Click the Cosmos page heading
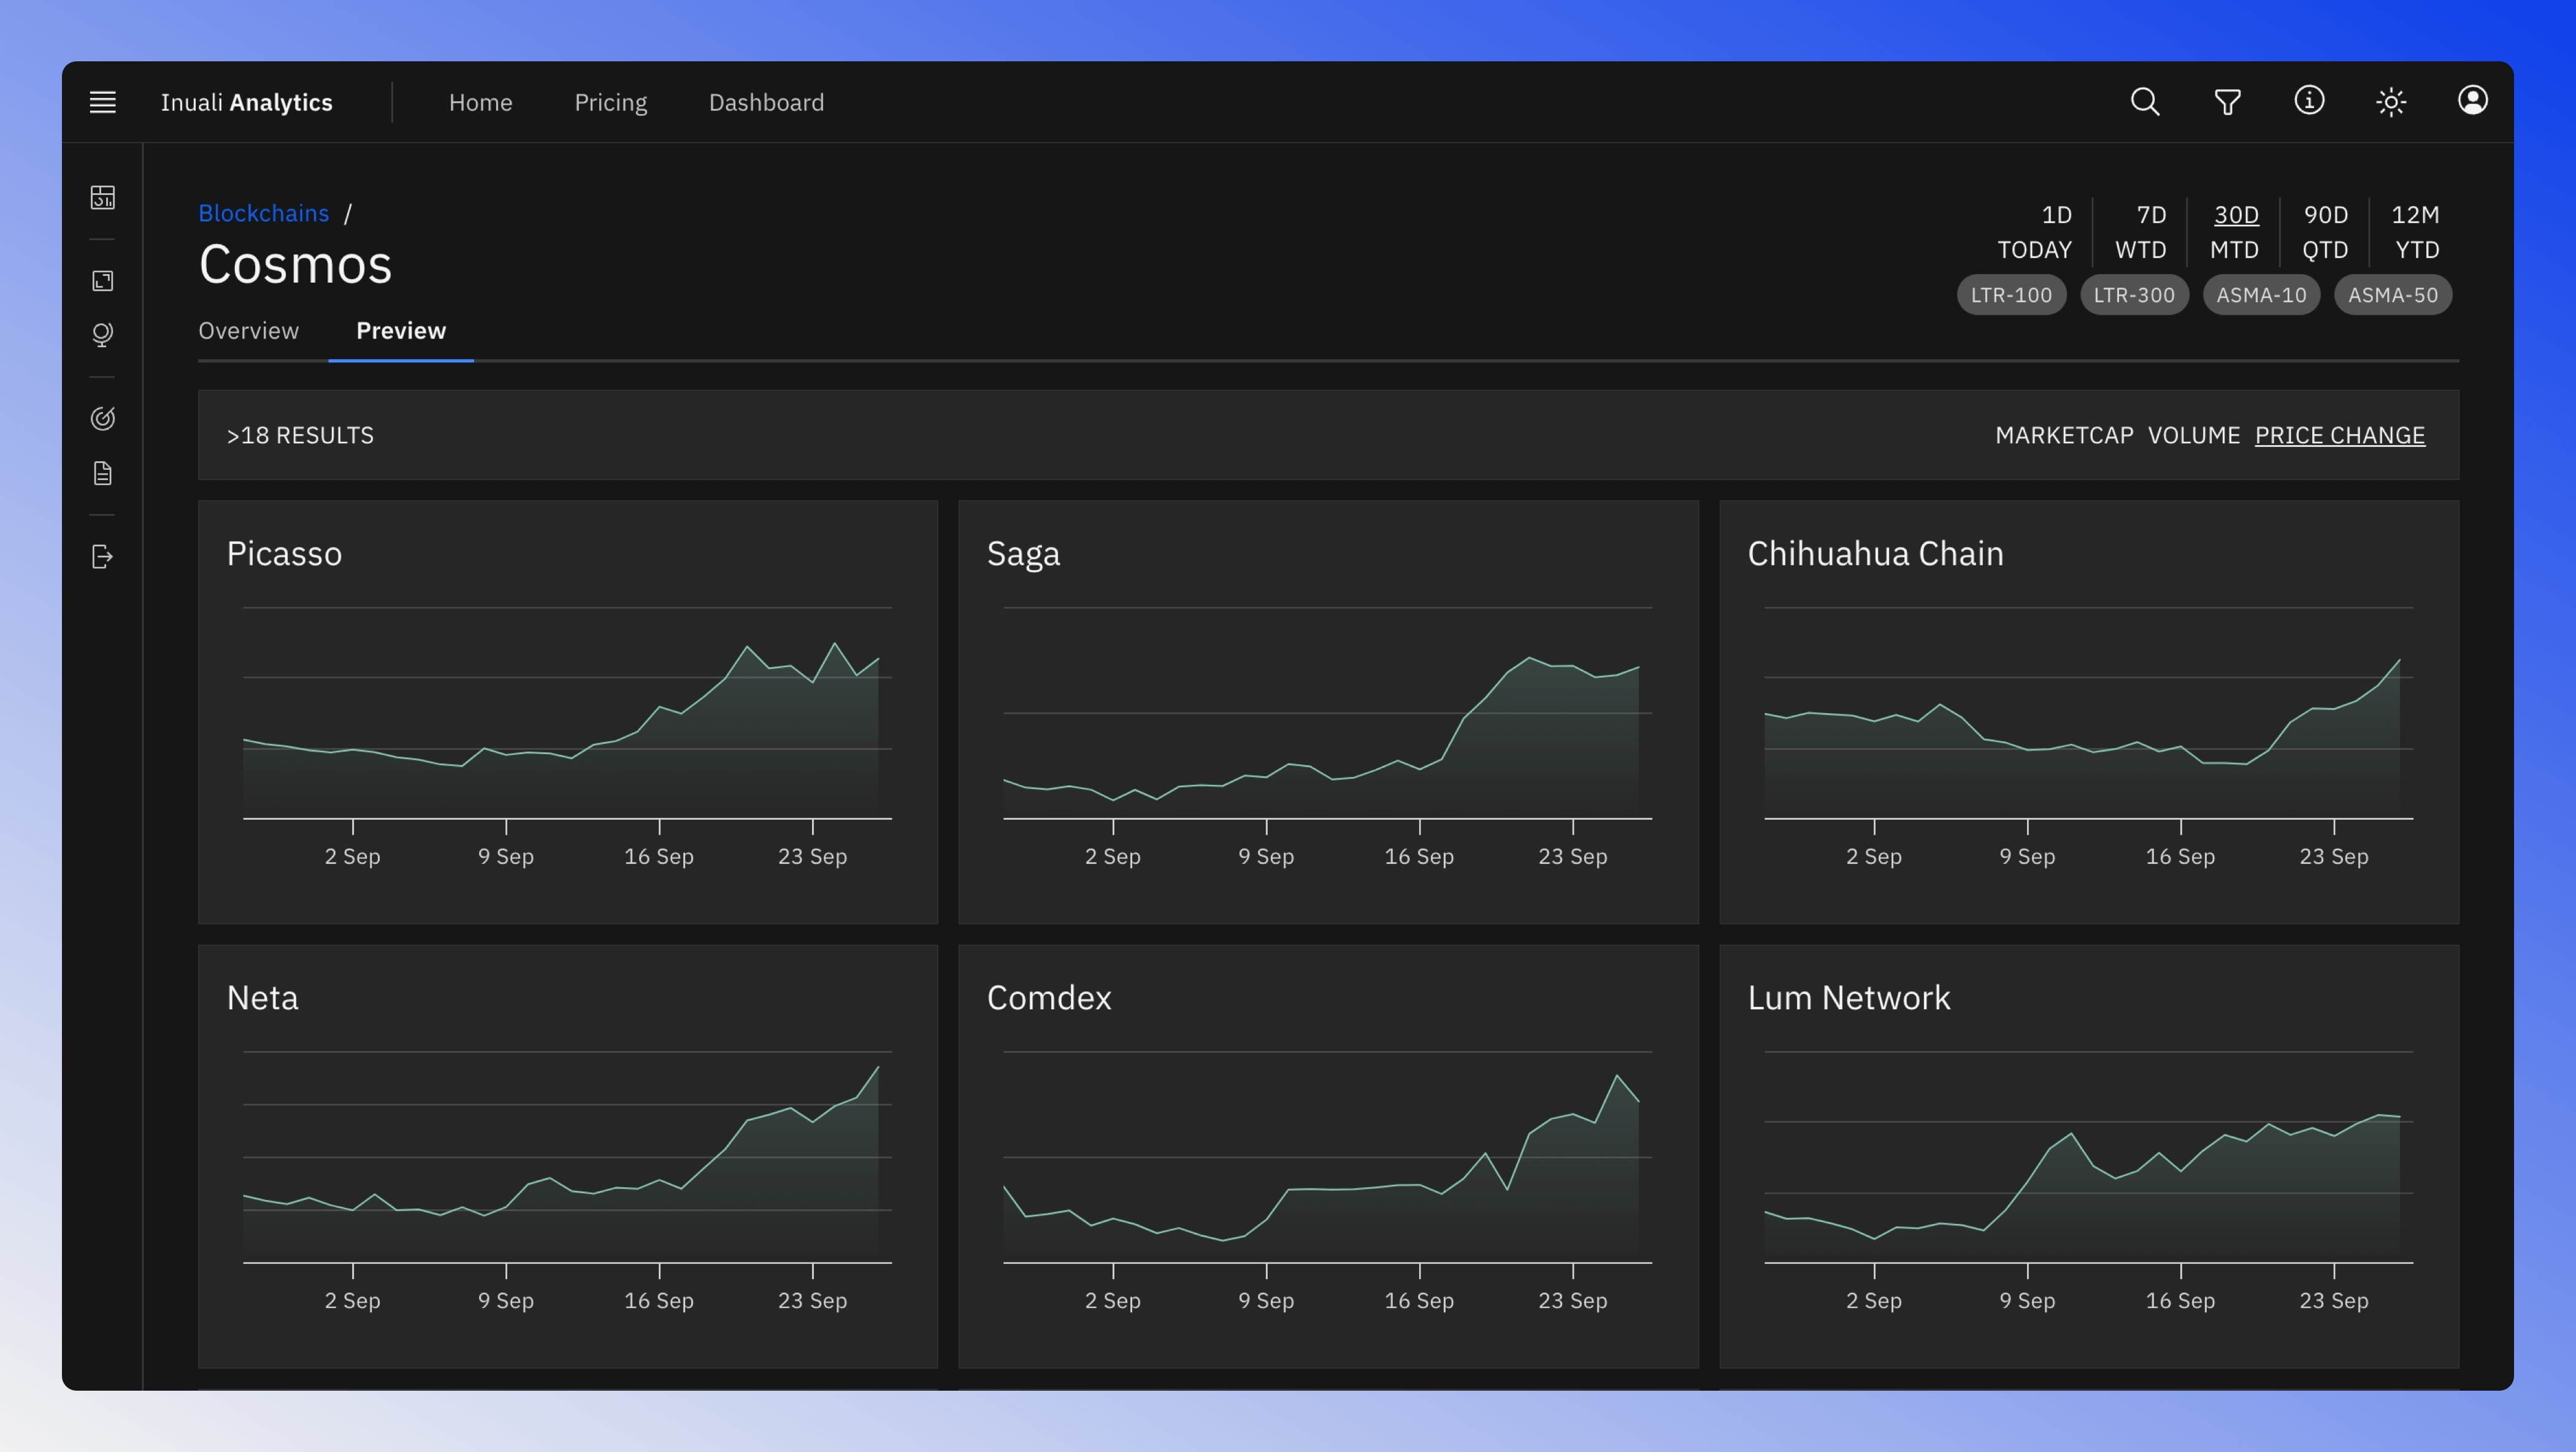 (295, 265)
